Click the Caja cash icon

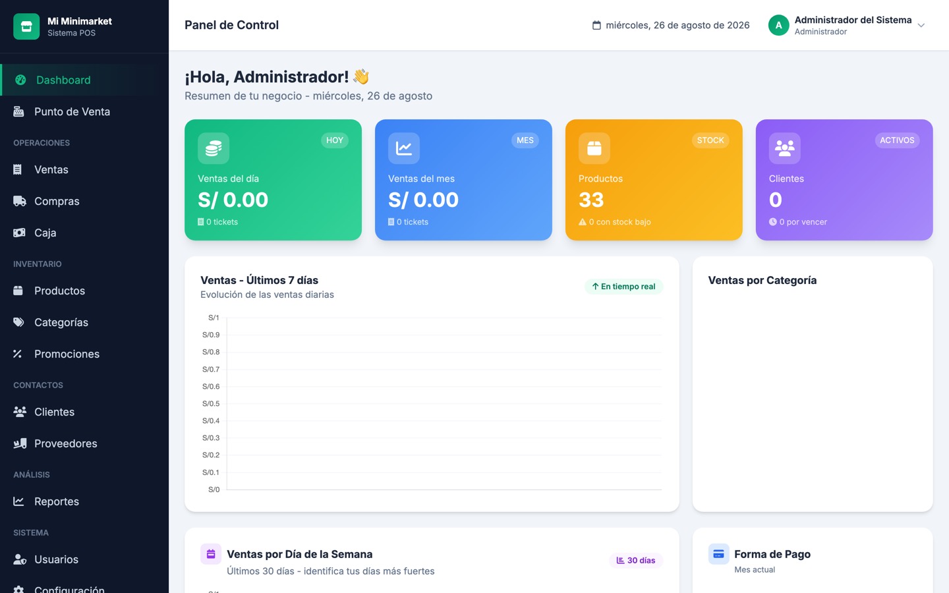[19, 233]
